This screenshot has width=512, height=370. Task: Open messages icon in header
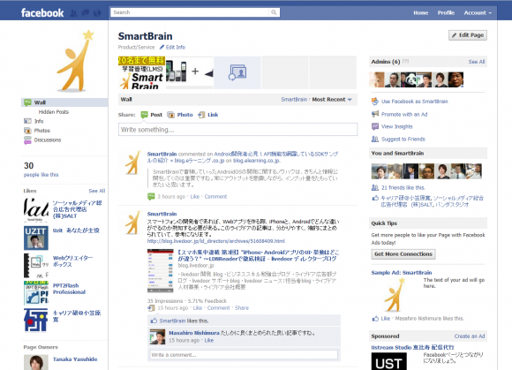click(x=86, y=13)
